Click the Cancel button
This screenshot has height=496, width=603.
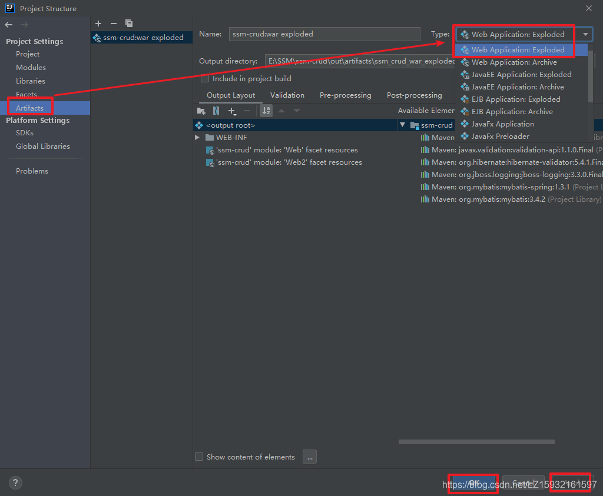(x=523, y=483)
